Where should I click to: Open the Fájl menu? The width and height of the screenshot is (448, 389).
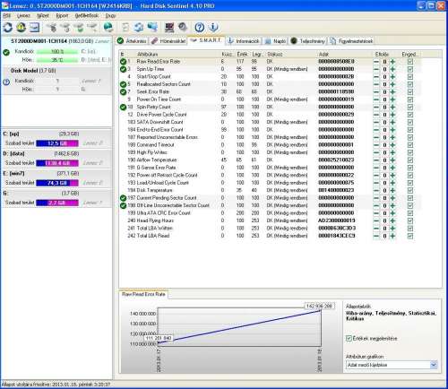(x=6, y=15)
